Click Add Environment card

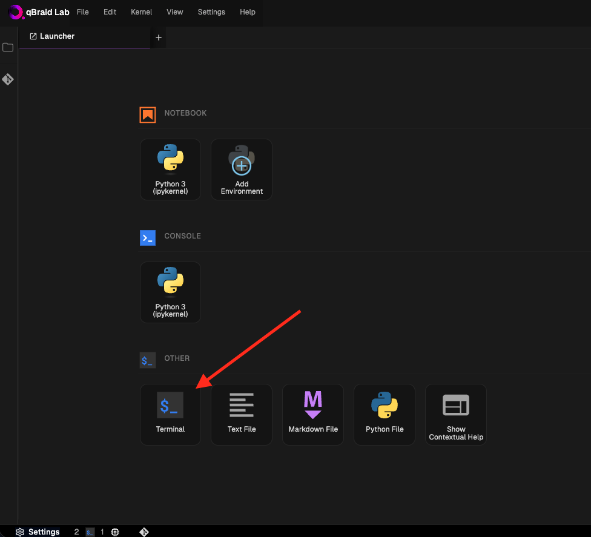click(242, 169)
